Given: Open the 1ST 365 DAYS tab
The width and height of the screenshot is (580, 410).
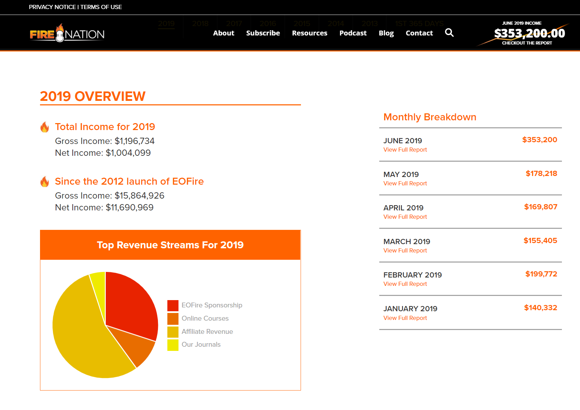Looking at the screenshot, I should pos(419,24).
